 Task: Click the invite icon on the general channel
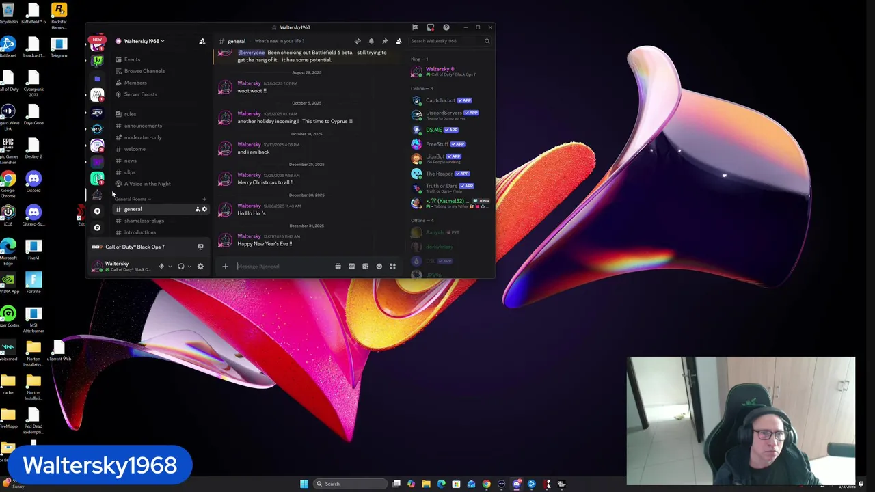point(198,209)
